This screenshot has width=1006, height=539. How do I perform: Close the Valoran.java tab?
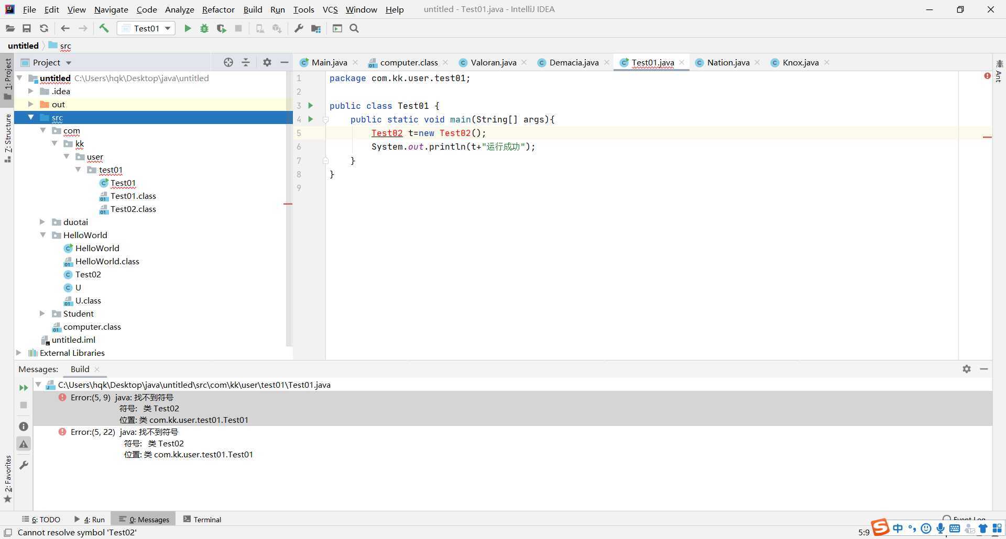[x=524, y=62]
